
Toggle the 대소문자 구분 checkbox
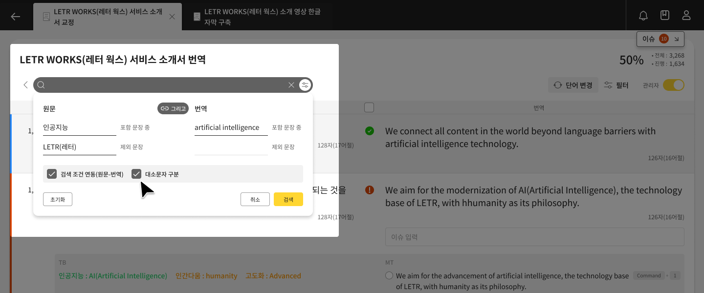(x=136, y=174)
